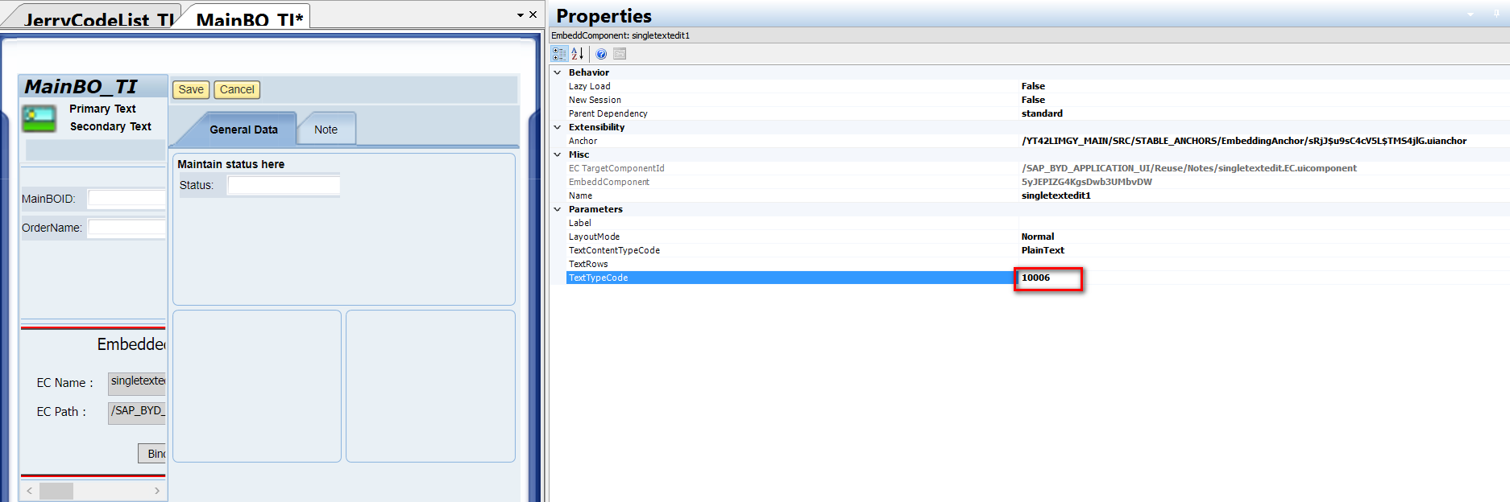Switch to JerryCodeList_TI tab

98,19
